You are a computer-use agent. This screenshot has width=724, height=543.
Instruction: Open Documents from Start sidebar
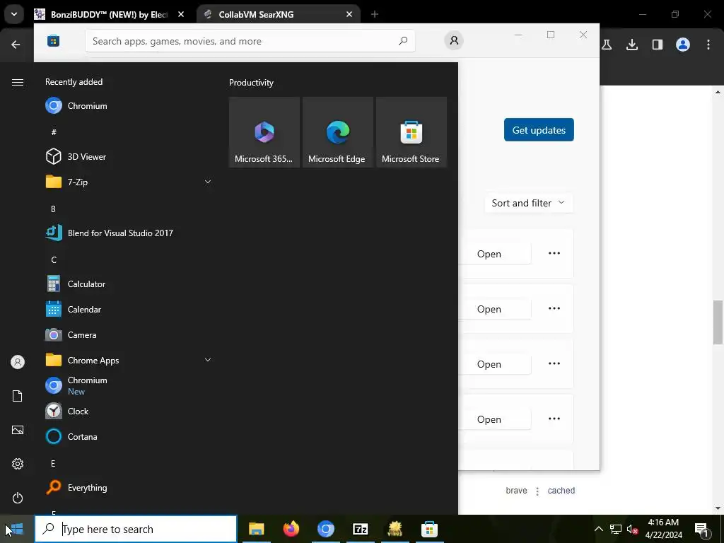click(18, 396)
